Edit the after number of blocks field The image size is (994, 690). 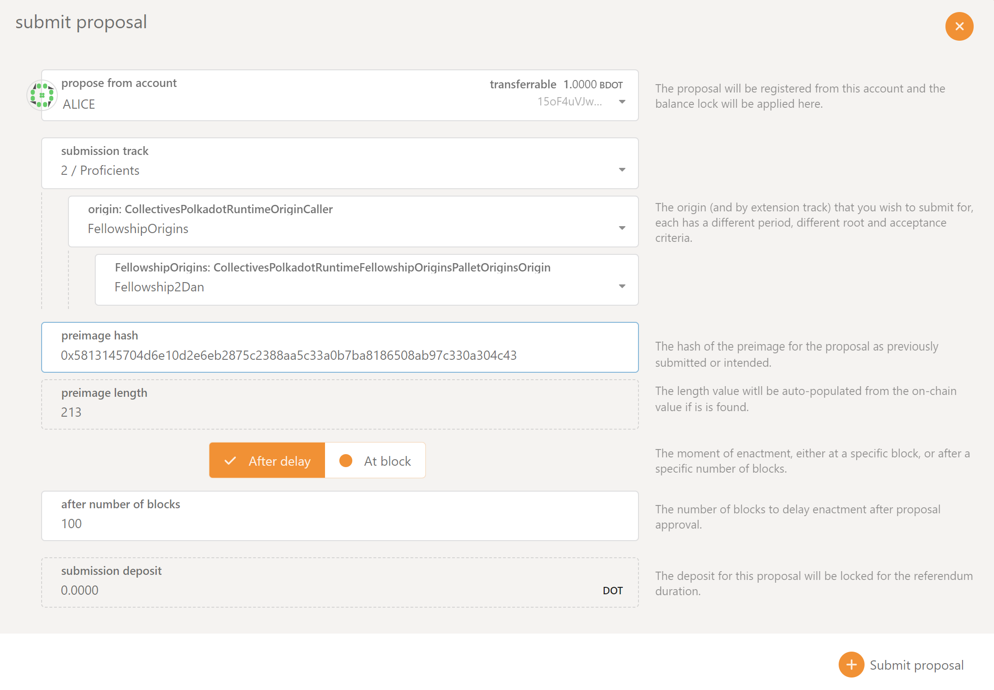(x=339, y=524)
